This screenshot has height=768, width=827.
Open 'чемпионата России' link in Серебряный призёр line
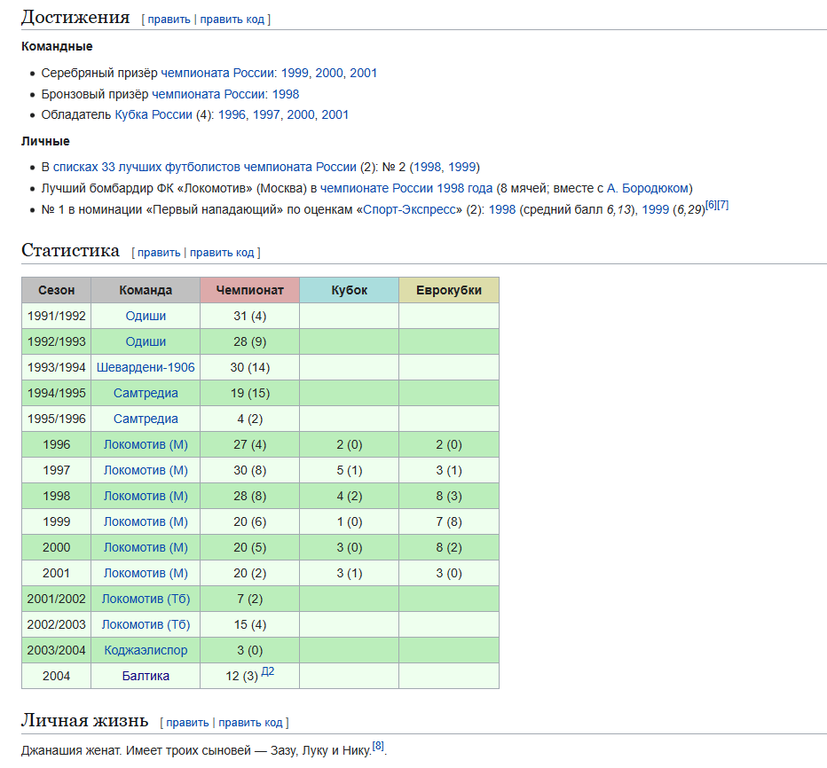217,73
